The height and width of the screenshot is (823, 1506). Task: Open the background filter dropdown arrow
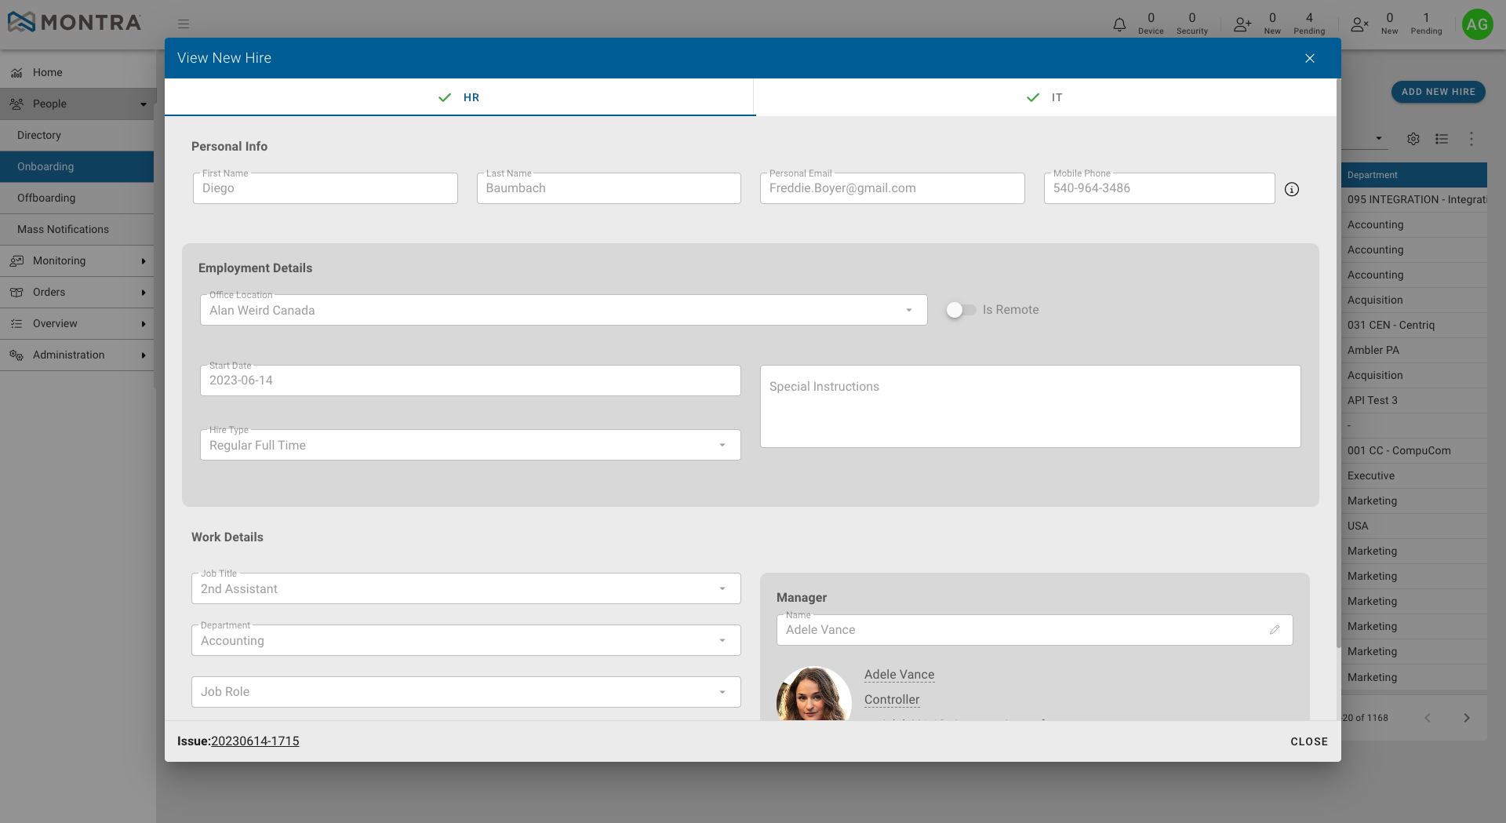point(1379,139)
